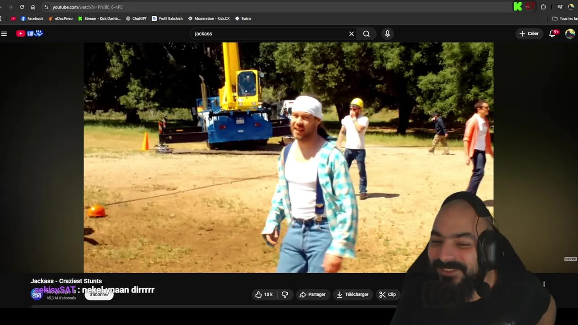Select the youtube.com address bar URL

[87, 7]
